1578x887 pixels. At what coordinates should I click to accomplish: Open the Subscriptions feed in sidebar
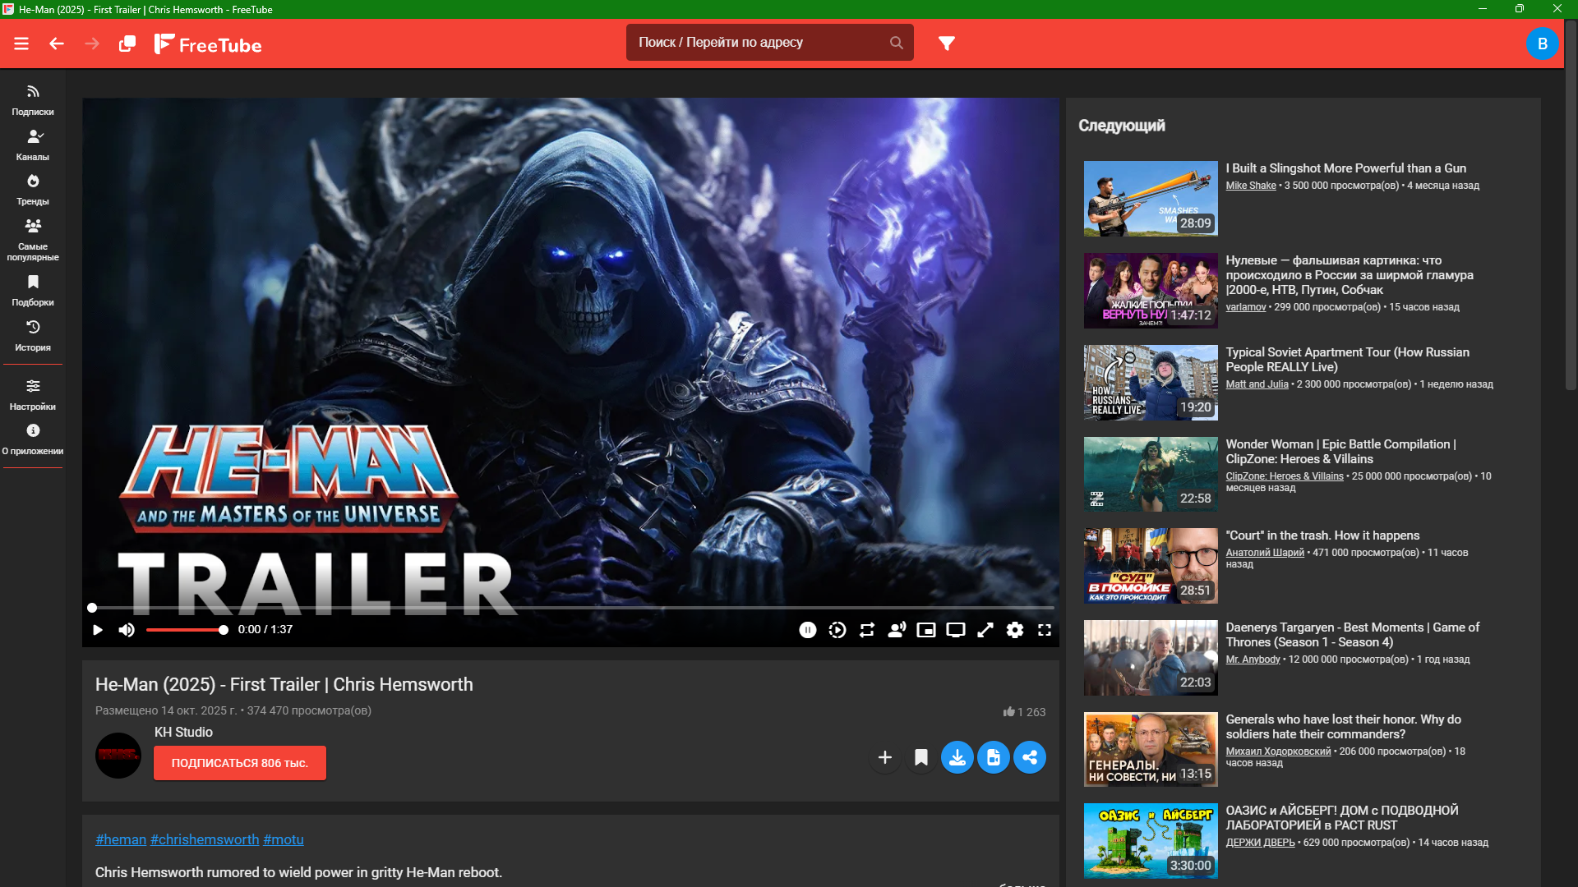(x=33, y=99)
